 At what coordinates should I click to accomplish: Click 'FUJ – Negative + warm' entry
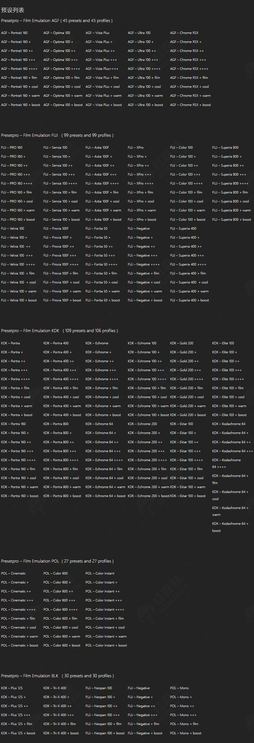click(145, 291)
